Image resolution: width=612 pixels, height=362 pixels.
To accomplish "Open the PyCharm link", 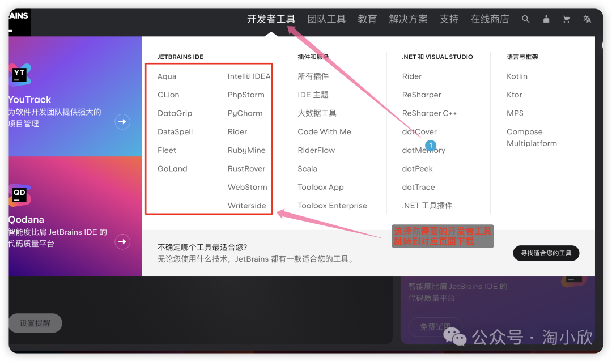I will point(245,113).
